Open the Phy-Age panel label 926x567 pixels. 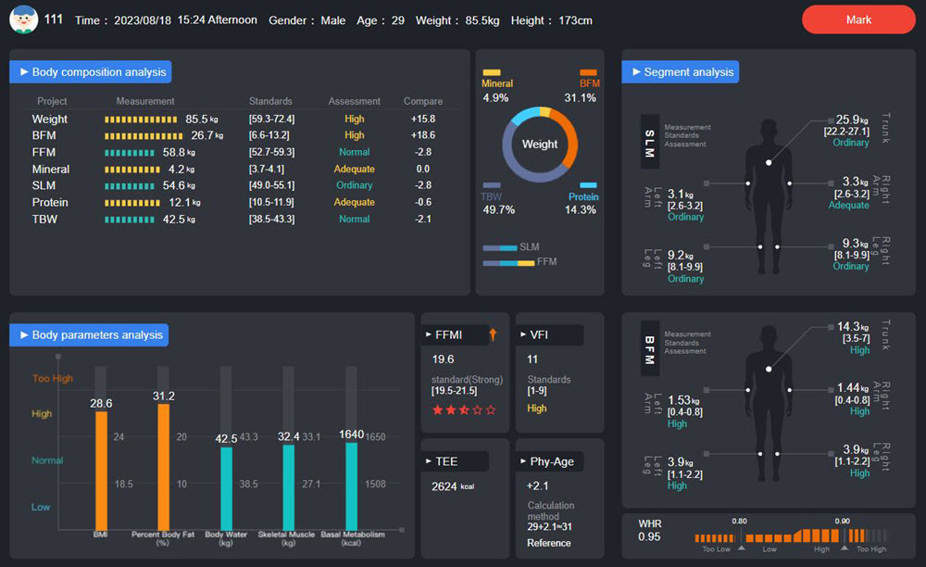coord(550,461)
